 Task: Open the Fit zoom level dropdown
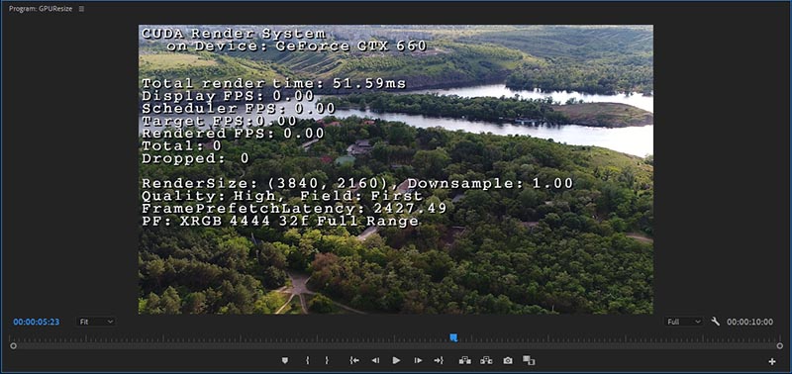[x=96, y=322]
